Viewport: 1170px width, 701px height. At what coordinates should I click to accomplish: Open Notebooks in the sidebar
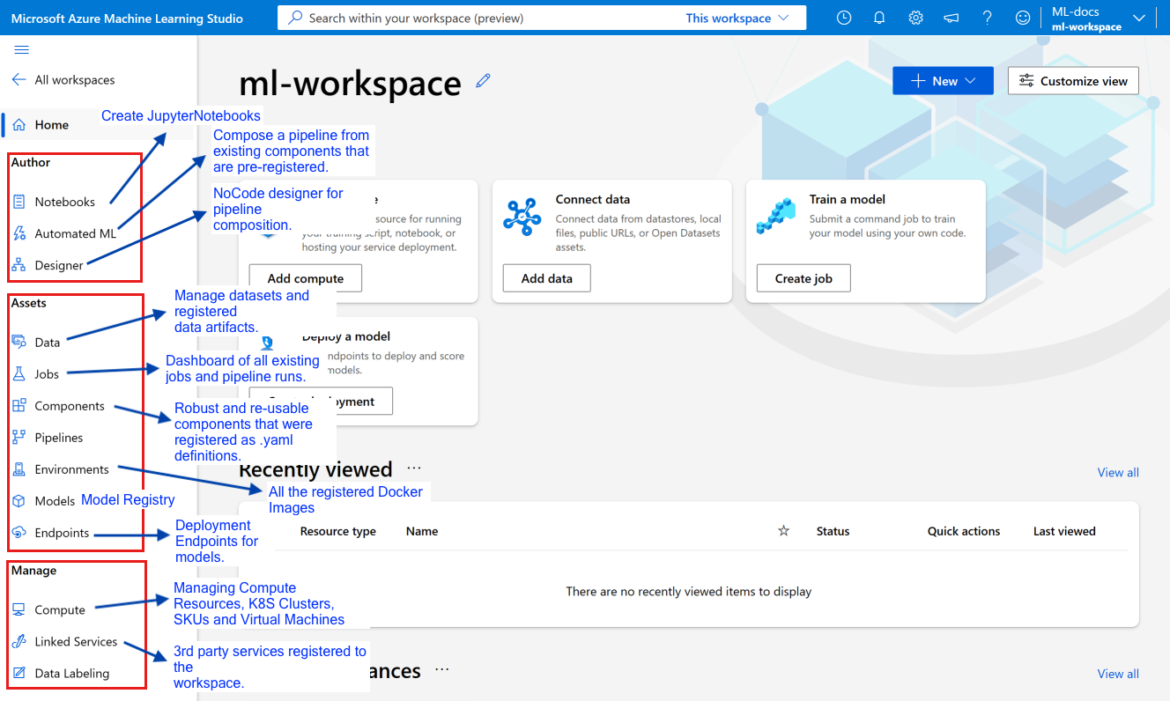(65, 202)
